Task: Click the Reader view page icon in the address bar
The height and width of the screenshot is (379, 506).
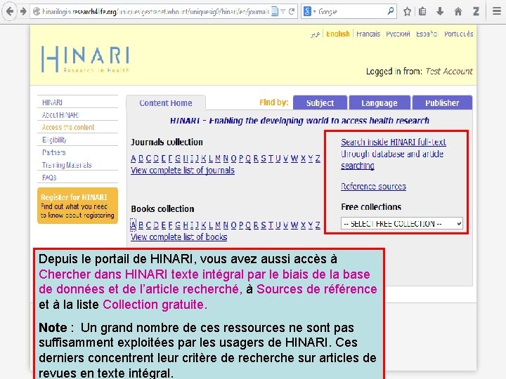Action: (x=274, y=12)
